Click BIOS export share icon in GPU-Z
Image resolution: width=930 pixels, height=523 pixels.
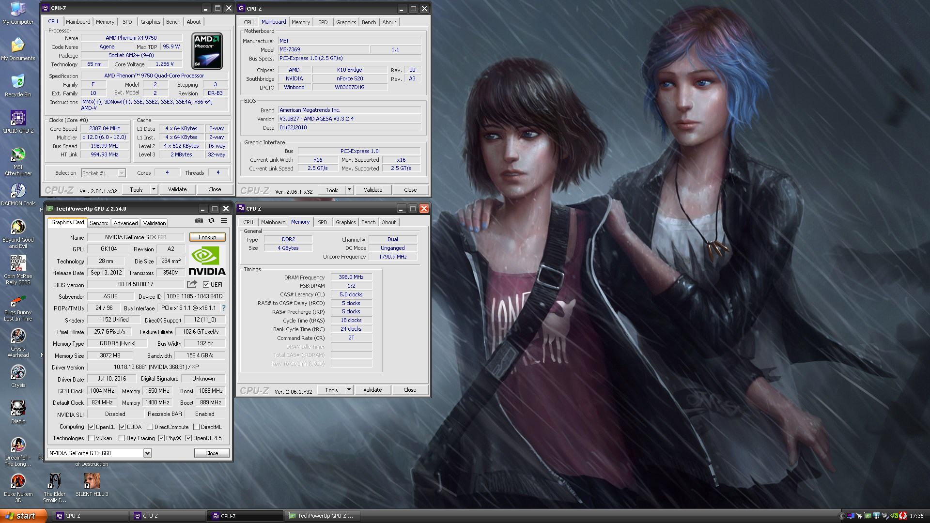pyautogui.click(x=192, y=284)
